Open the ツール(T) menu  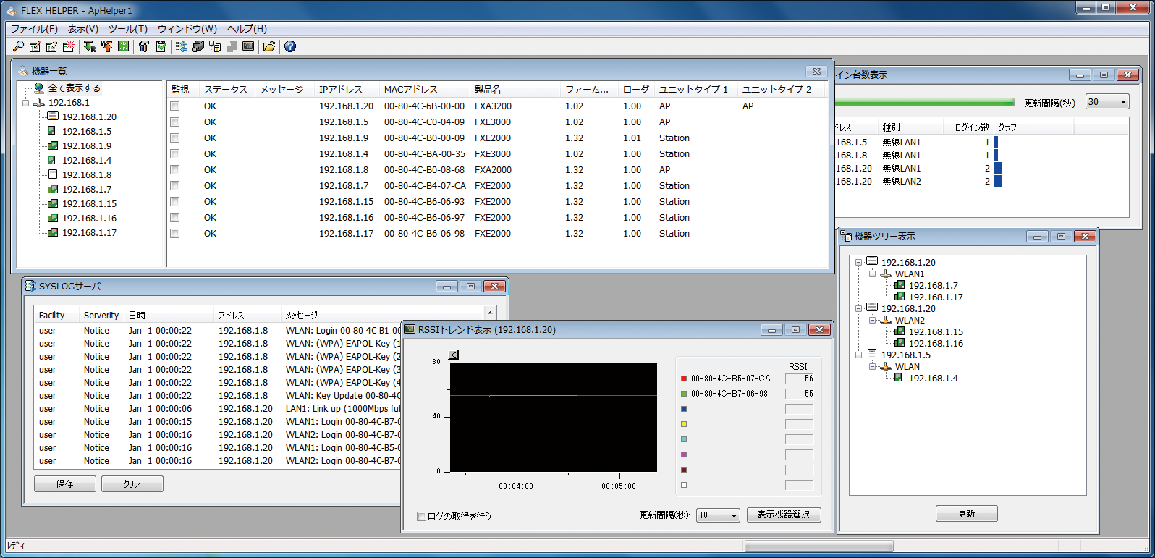click(128, 29)
